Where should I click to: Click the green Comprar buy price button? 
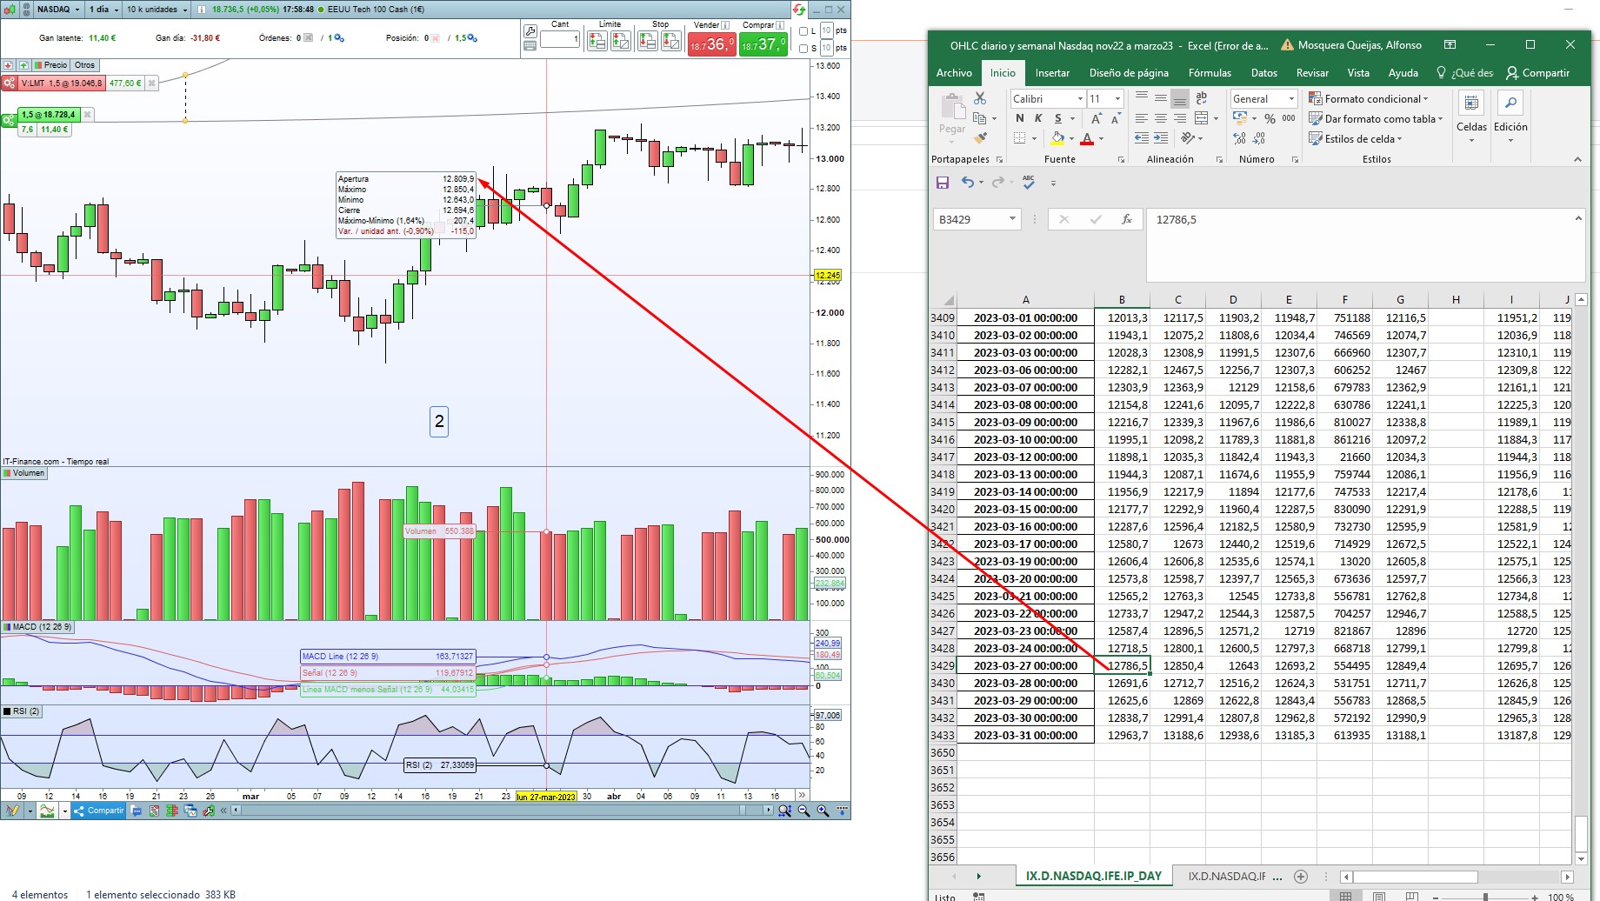[763, 44]
